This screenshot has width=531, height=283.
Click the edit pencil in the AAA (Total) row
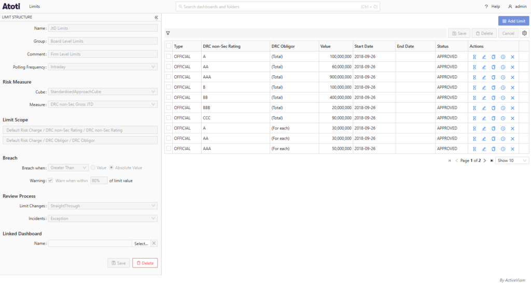(484, 77)
